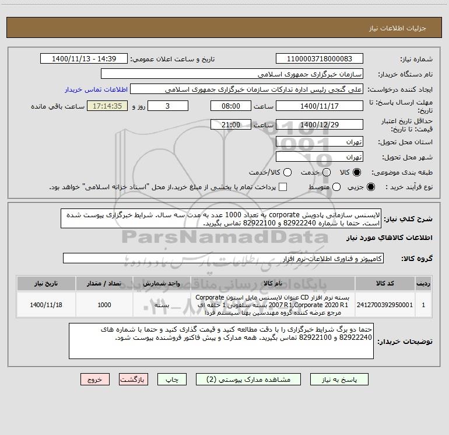
Task: Click the price validity date 1400/12/29
Action: coord(320,124)
